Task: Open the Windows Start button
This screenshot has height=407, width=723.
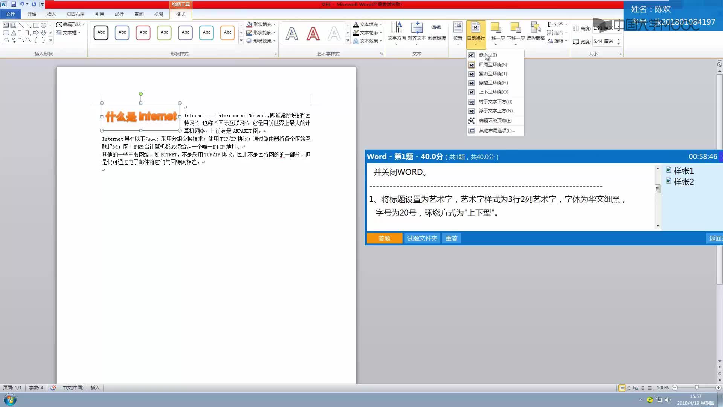Action: coord(10,400)
